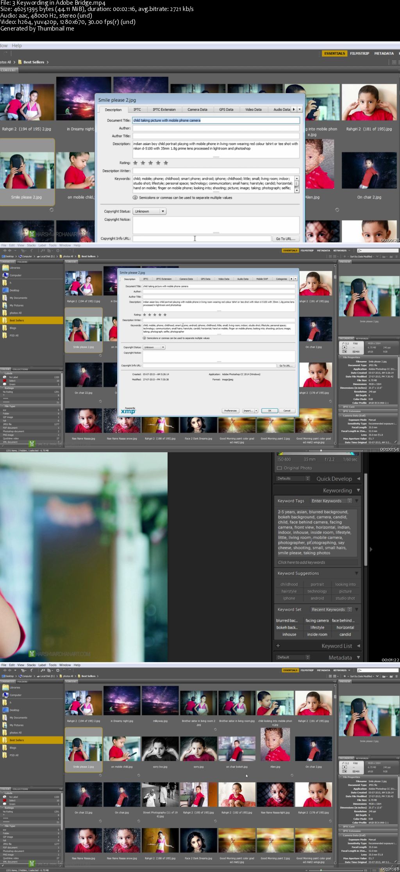400x872 pixels.
Task: Open the Defaults preset dropdown beside Quick Develop
Action: pyautogui.click(x=293, y=478)
